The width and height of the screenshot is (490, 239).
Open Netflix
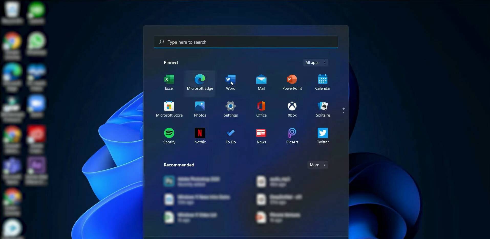pyautogui.click(x=200, y=135)
